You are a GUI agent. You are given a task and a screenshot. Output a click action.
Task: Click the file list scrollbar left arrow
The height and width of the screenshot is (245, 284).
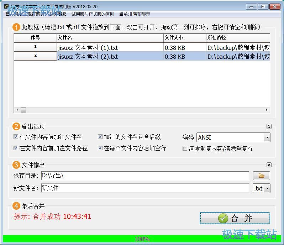click(x=17, y=110)
